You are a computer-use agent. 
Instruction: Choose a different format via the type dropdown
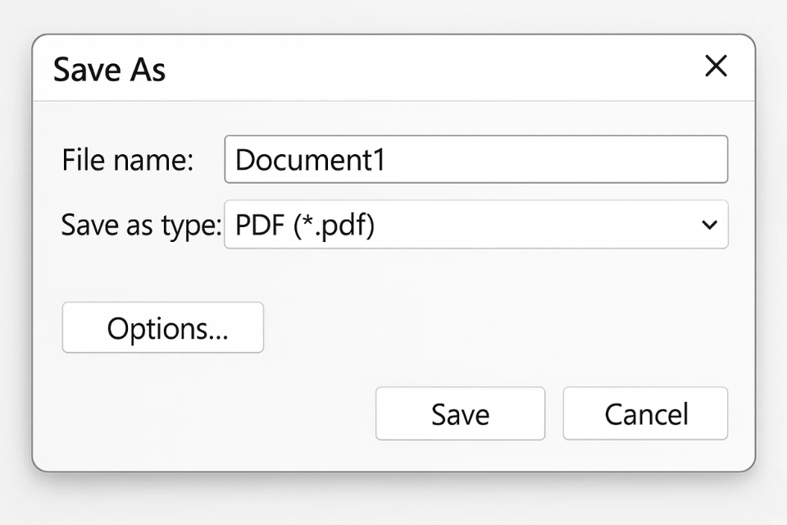point(712,224)
